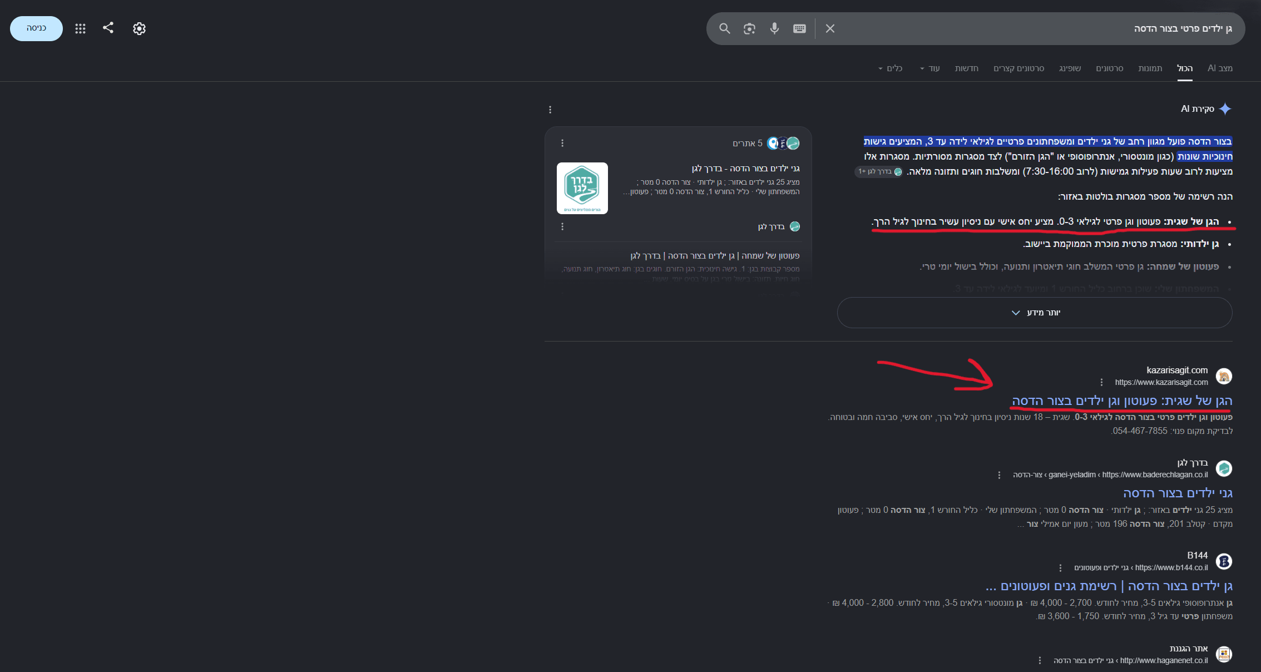Click 'גן ילדותי:' bullet in AI overview

pyautogui.click(x=1200, y=244)
